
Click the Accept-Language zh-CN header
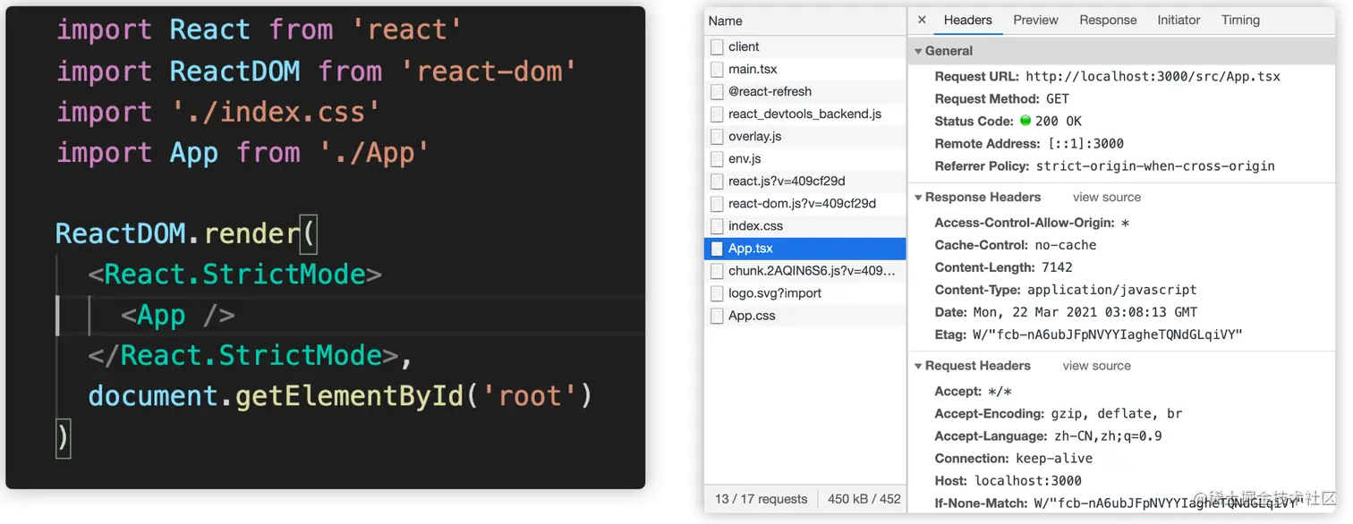point(1049,436)
